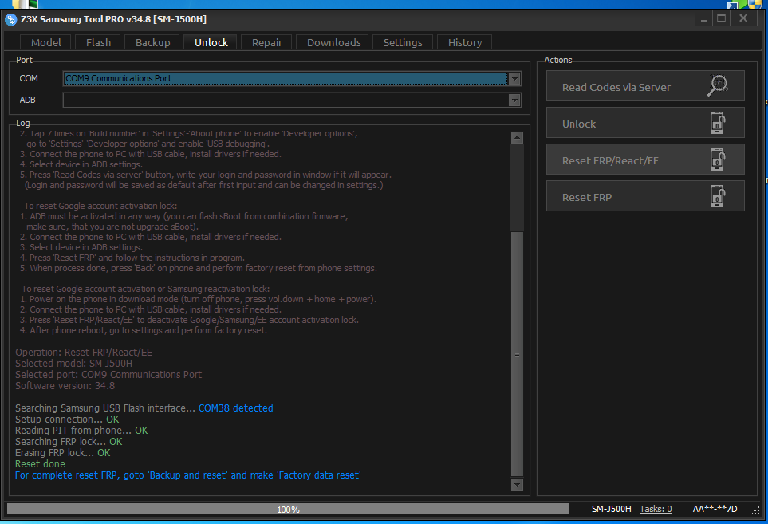Click the 100% progress bar

[288, 510]
